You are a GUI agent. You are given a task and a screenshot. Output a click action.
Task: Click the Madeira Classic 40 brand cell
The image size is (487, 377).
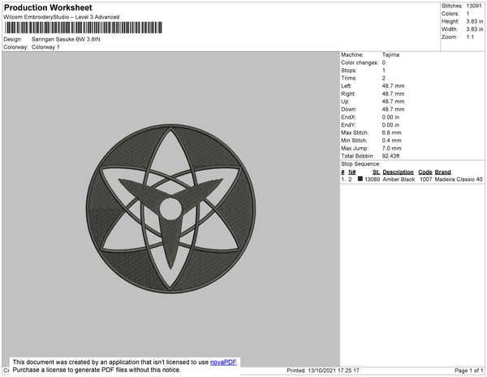click(x=459, y=180)
